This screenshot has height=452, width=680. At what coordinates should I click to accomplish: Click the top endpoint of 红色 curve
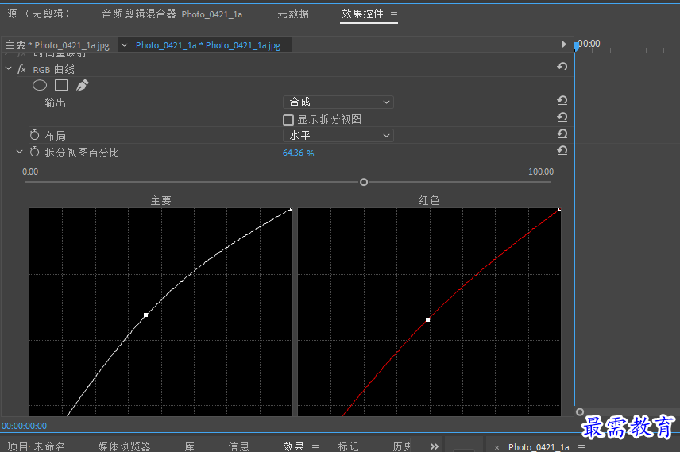click(559, 210)
